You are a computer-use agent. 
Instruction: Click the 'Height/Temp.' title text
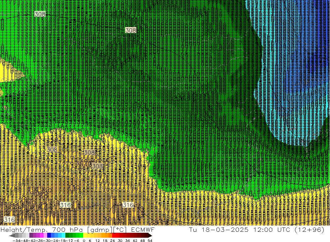coord(25,229)
